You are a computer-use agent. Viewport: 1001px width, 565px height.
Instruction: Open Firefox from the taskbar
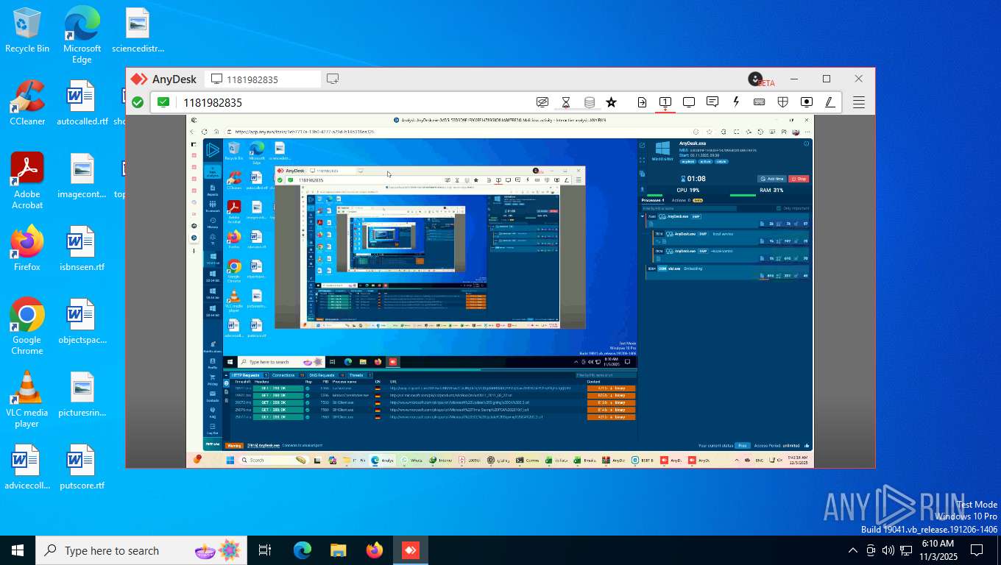tap(374, 550)
